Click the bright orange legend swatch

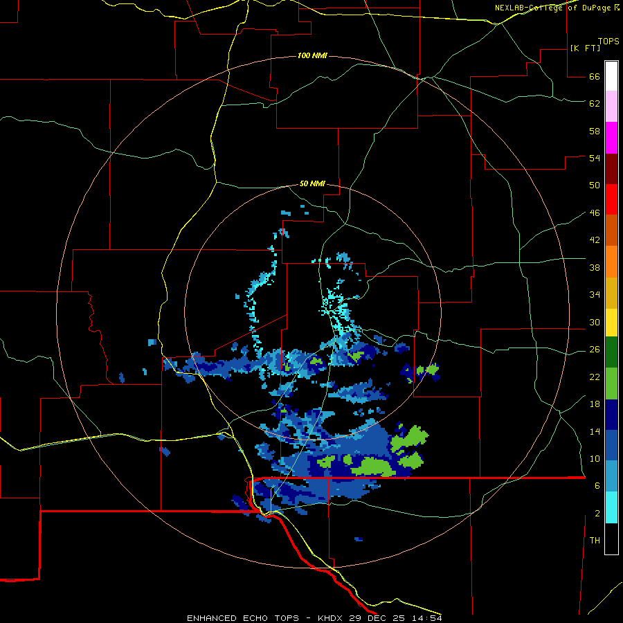pyautogui.click(x=611, y=262)
